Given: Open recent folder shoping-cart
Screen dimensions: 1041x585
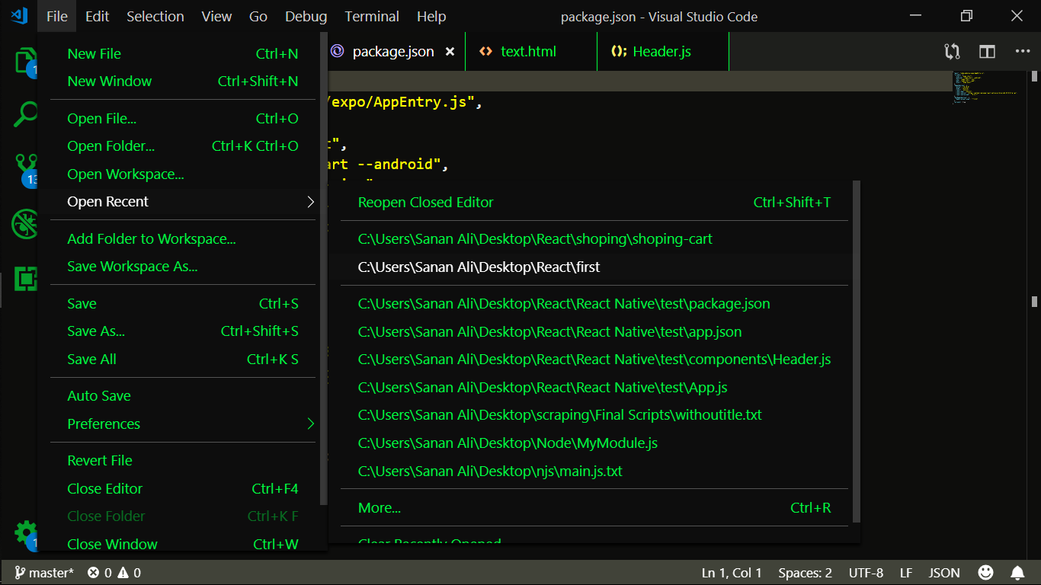Looking at the screenshot, I should tap(594, 239).
